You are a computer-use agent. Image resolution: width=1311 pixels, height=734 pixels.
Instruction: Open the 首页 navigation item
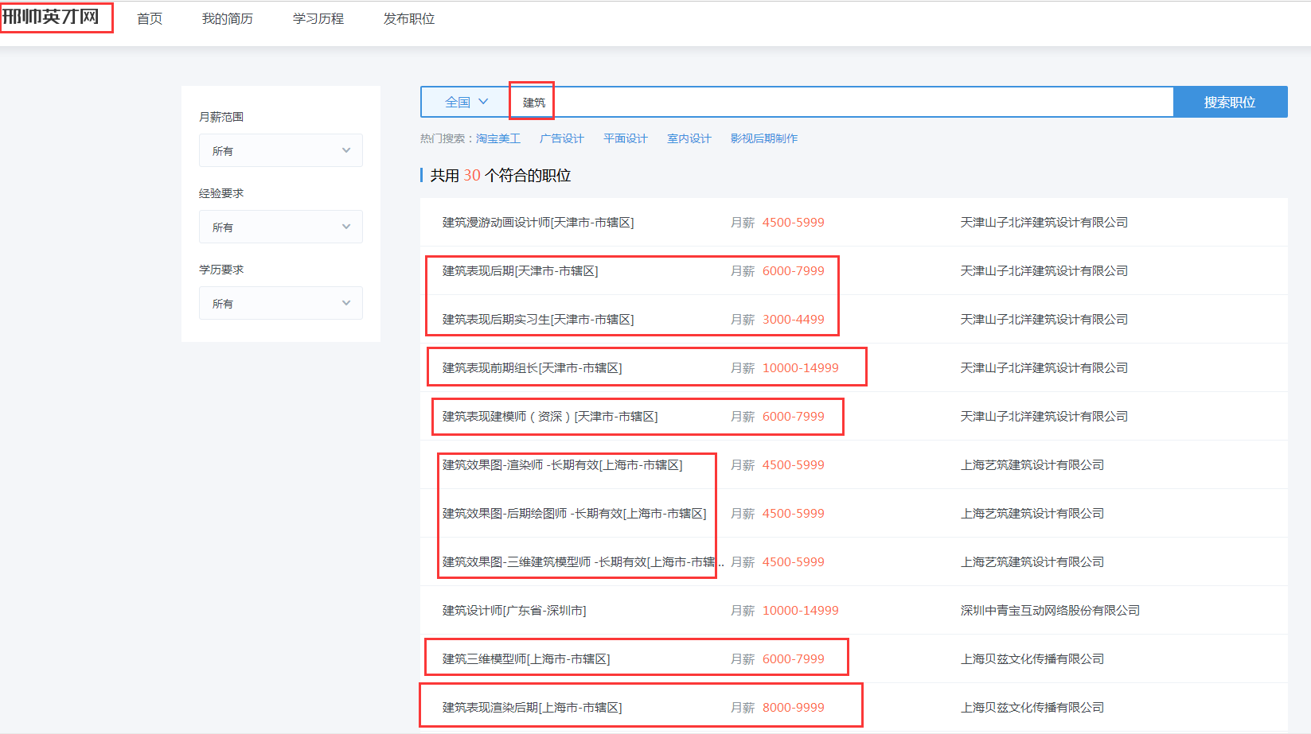[x=150, y=18]
